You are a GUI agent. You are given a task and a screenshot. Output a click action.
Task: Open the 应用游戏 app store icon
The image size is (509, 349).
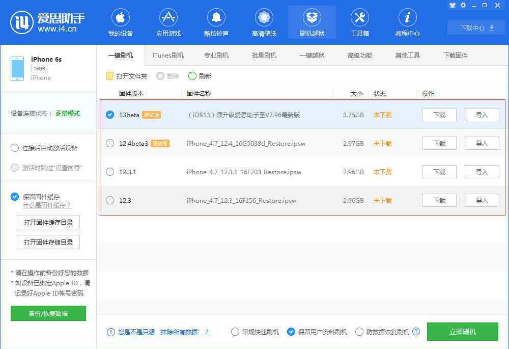[168, 17]
